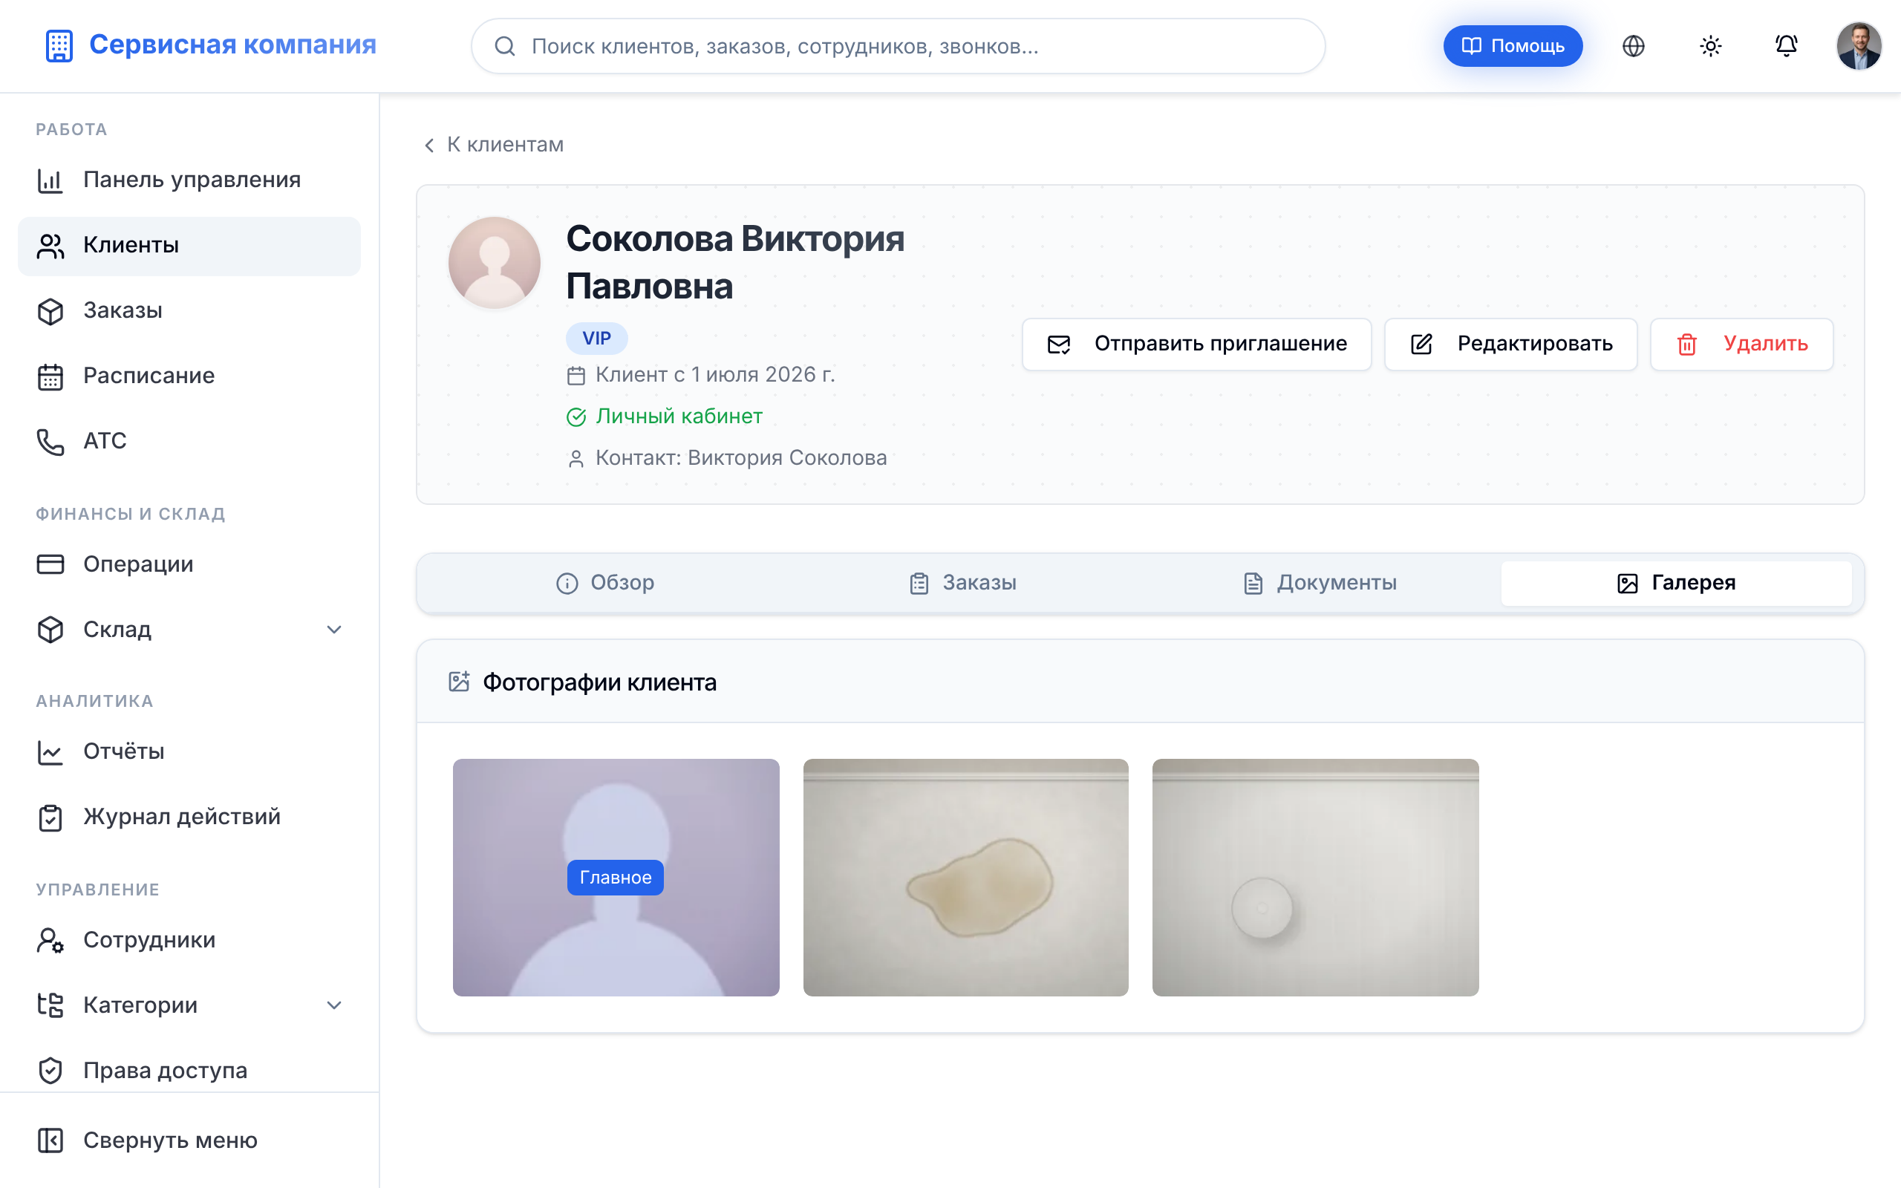
Task: Open the Документы tab
Action: click(x=1320, y=583)
